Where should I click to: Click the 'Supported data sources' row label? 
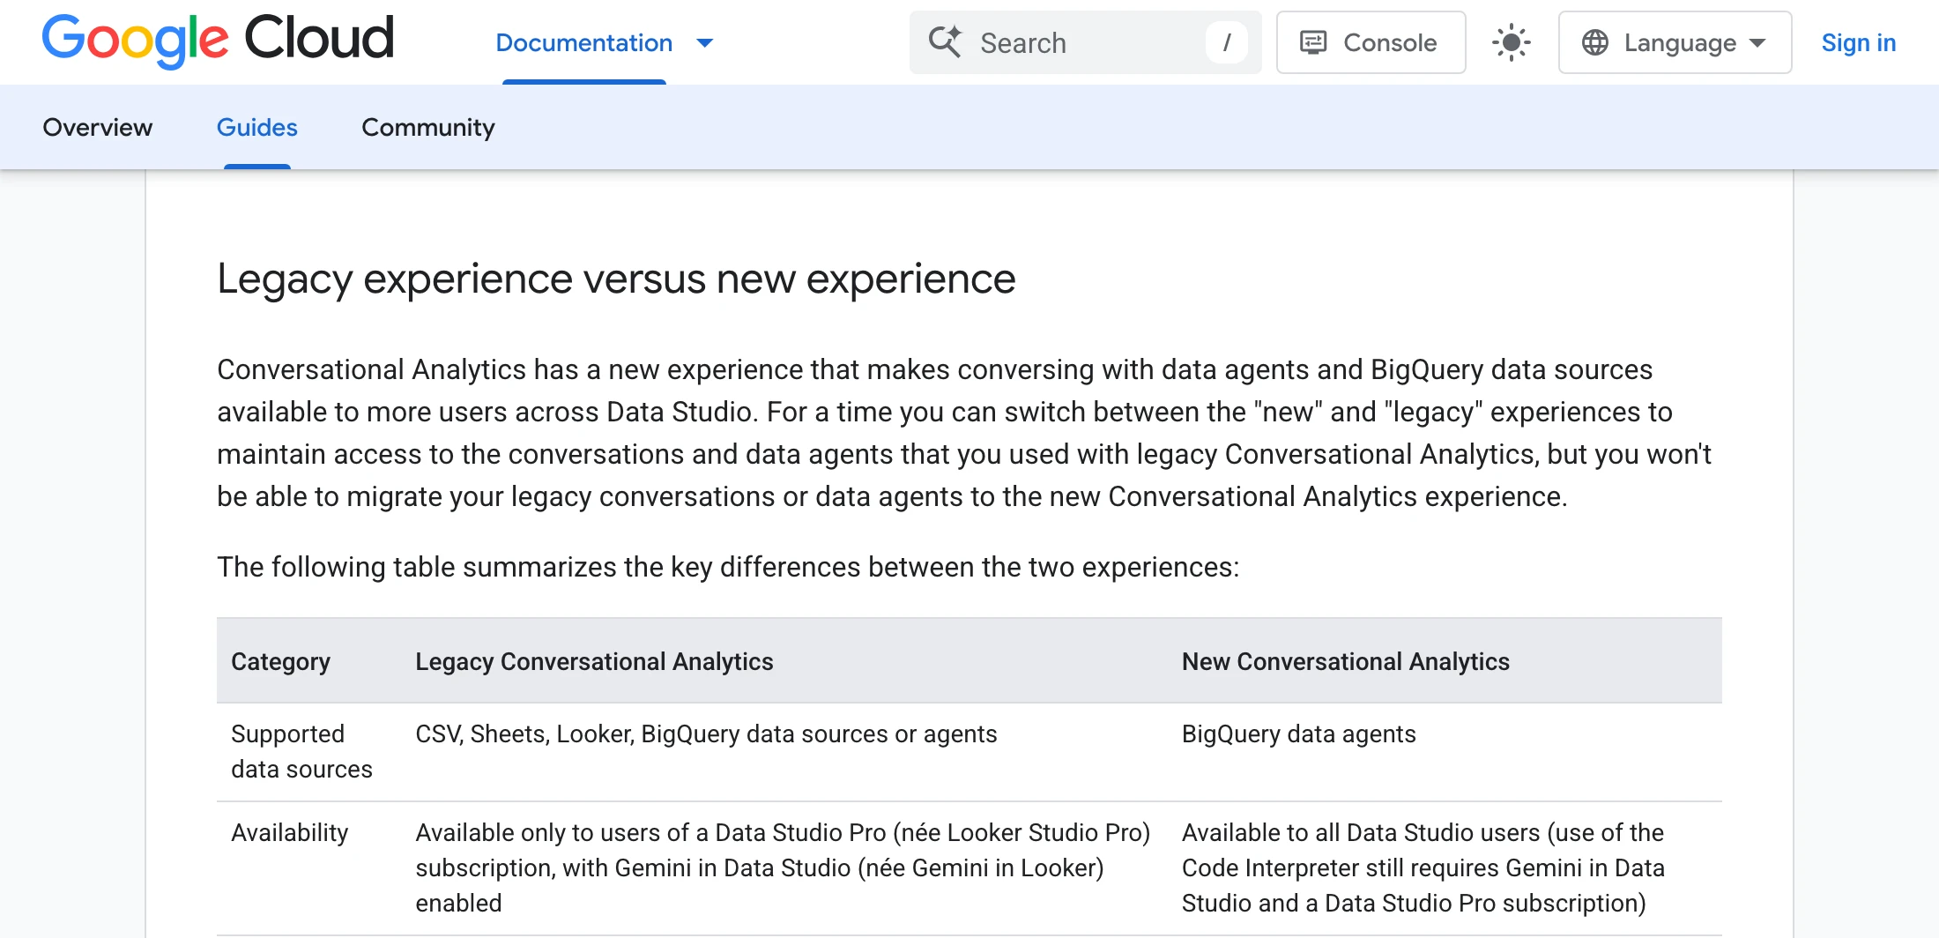(301, 751)
